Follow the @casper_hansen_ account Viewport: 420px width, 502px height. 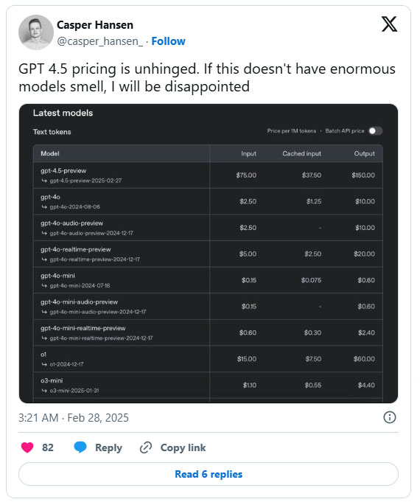pos(168,41)
